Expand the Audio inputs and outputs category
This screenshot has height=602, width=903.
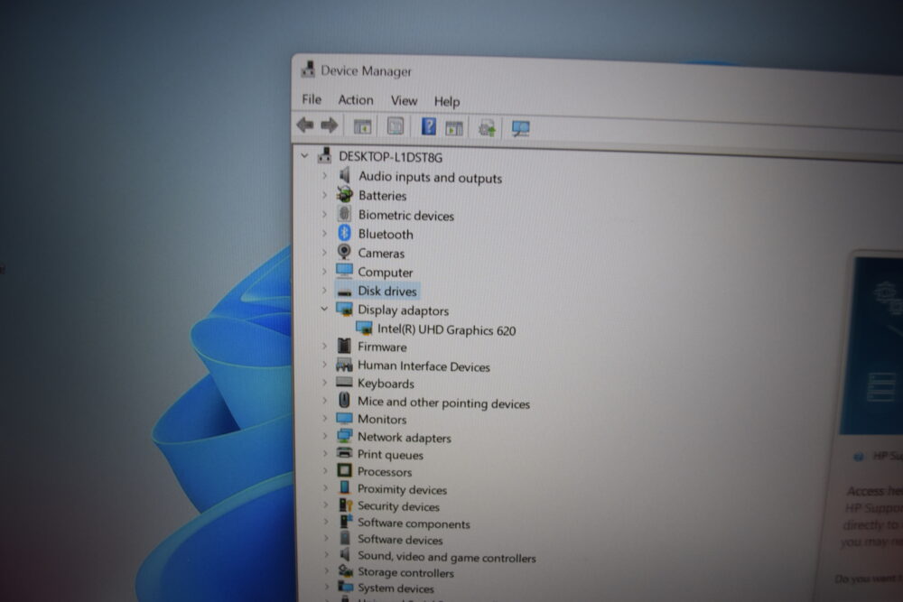pyautogui.click(x=324, y=175)
